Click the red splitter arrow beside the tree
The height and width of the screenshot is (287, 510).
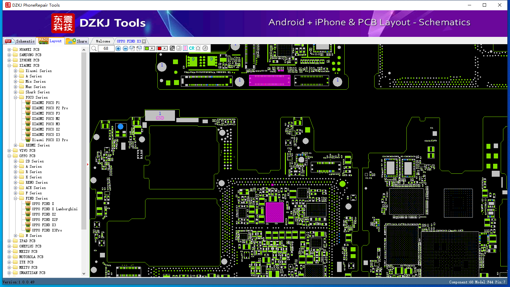pyautogui.click(x=88, y=164)
